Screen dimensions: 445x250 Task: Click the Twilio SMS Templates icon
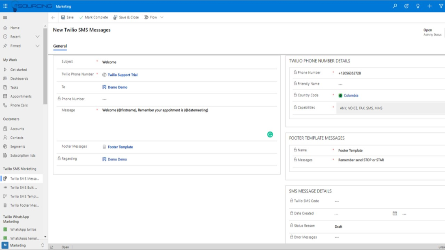coord(5,196)
